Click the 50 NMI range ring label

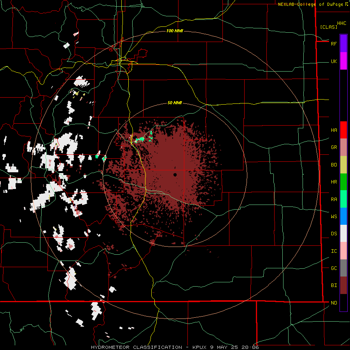(175, 103)
